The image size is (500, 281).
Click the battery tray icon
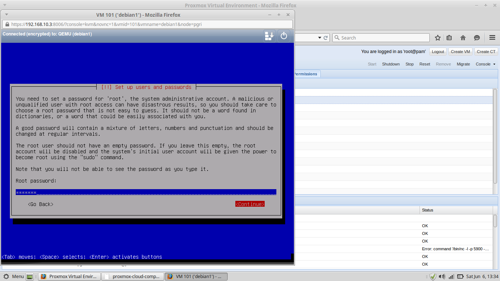460,277
